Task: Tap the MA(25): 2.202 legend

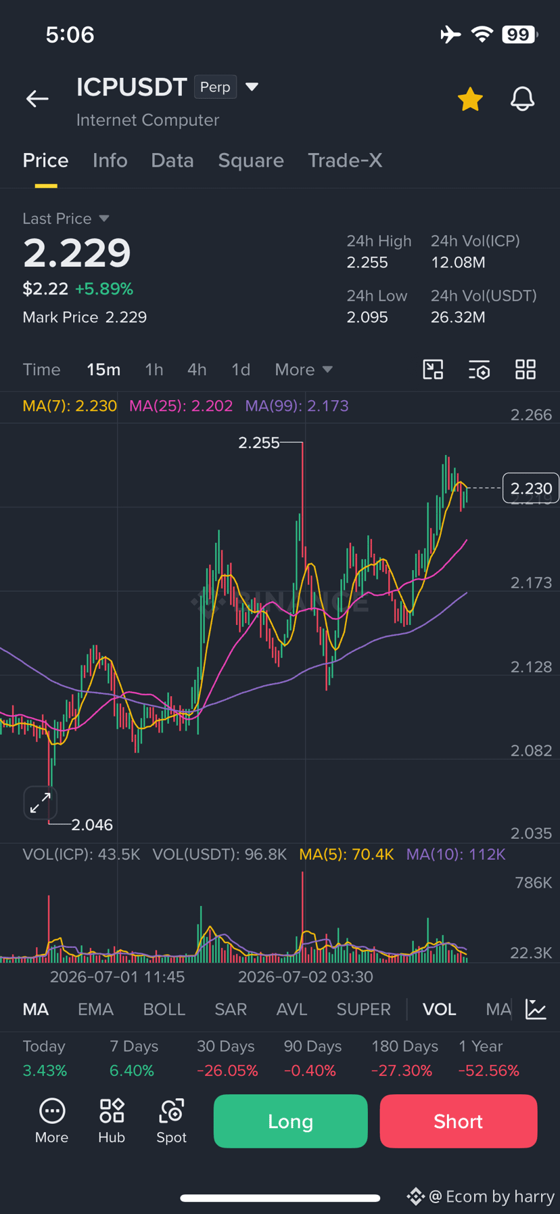Action: pyautogui.click(x=181, y=406)
